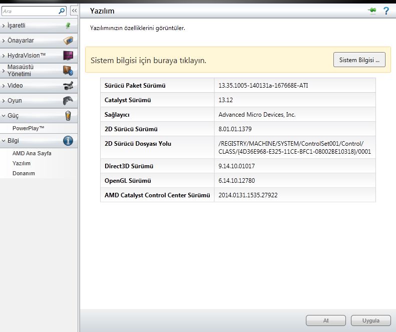Viewport: 396px width, 332px height.
Task: Click the driver package version 13.35.1005-140131a-167668E-ATI
Action: tap(263, 86)
